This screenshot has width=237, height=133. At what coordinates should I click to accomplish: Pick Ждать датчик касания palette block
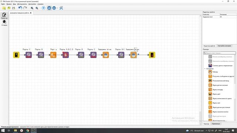click(x=218, y=85)
